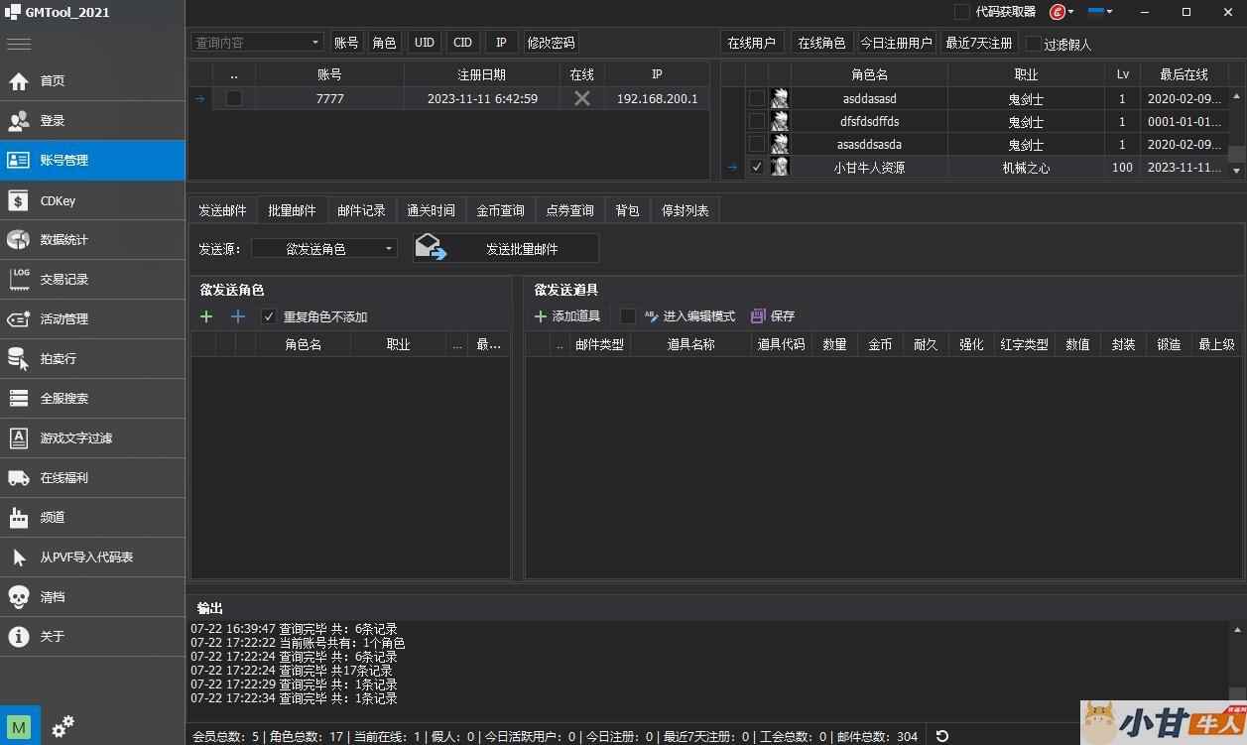The height and width of the screenshot is (745, 1247).
Task: Toggle the 过滤假人 checkbox
Action: point(1034,44)
